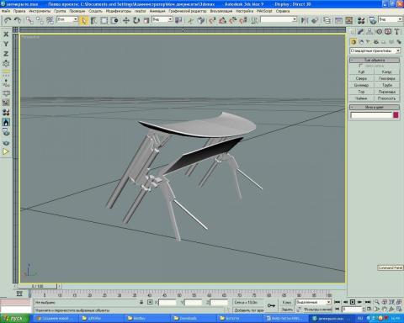Open the Windows Пуск start button
The height and width of the screenshot is (323, 404).
(15, 319)
